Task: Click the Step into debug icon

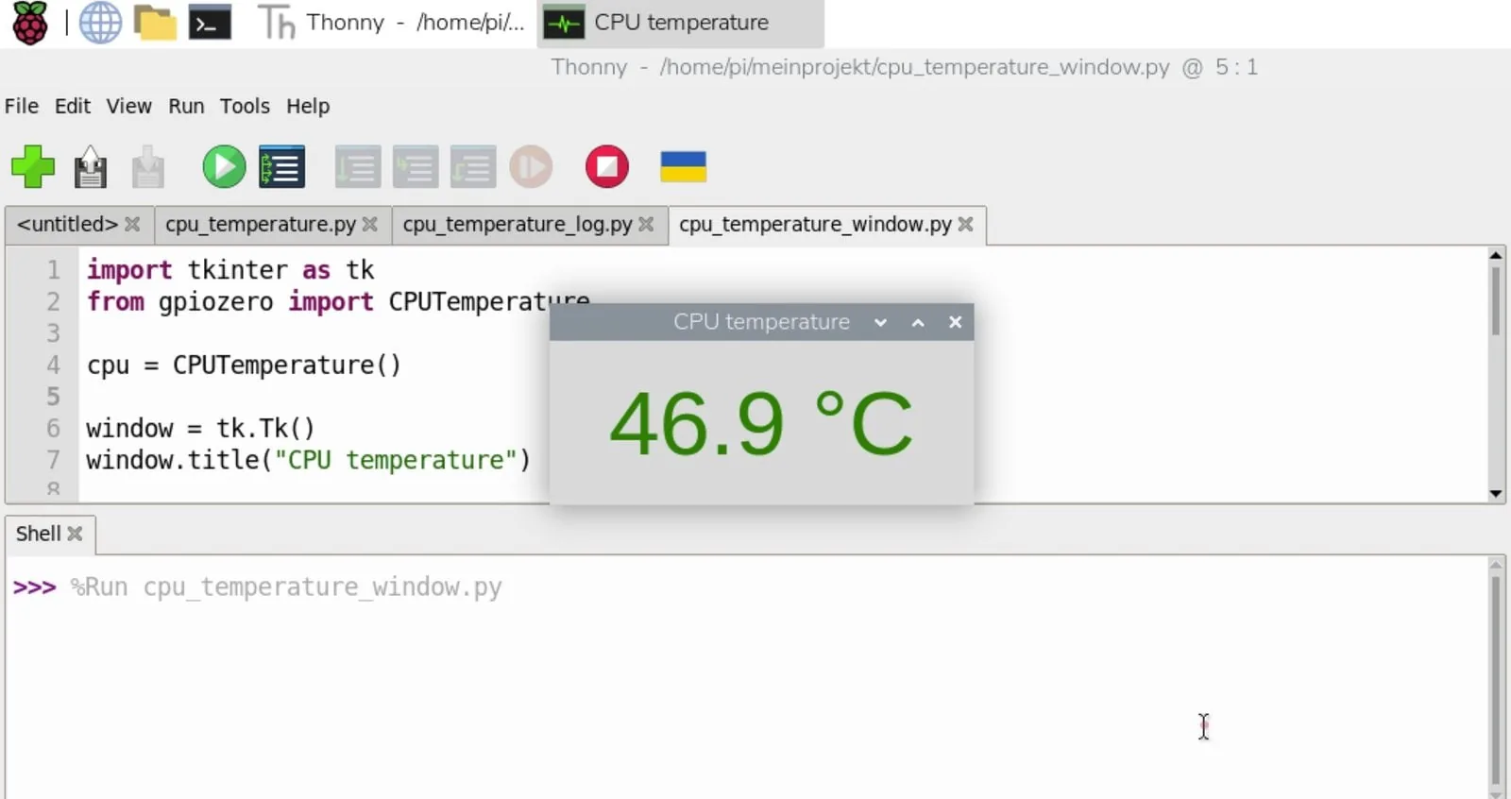Action: point(416,167)
